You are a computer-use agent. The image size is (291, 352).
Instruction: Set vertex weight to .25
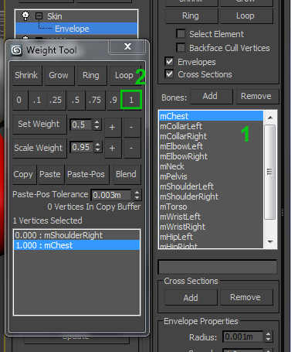[x=56, y=100]
